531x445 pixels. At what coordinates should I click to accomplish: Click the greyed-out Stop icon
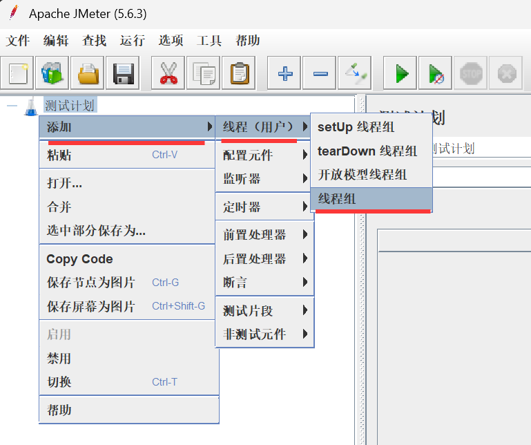[x=471, y=73]
